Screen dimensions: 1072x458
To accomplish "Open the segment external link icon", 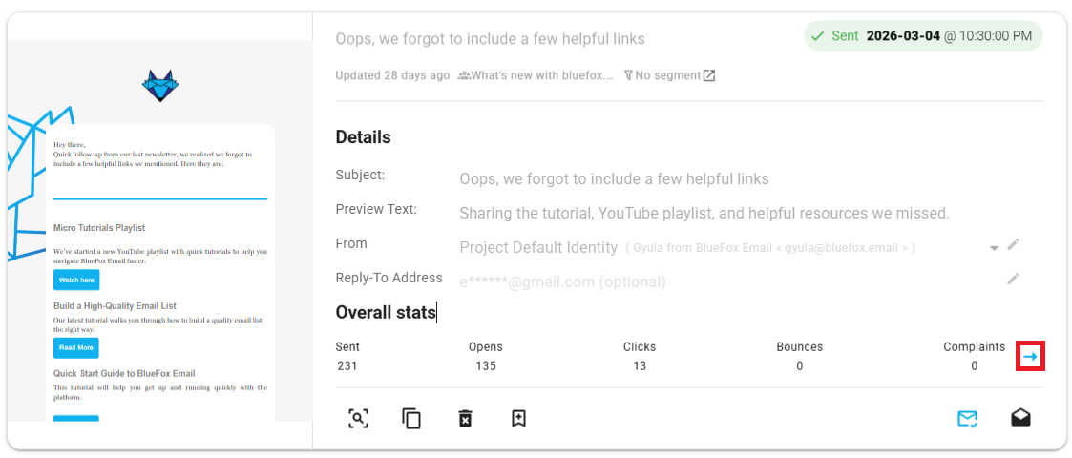I will [x=709, y=75].
